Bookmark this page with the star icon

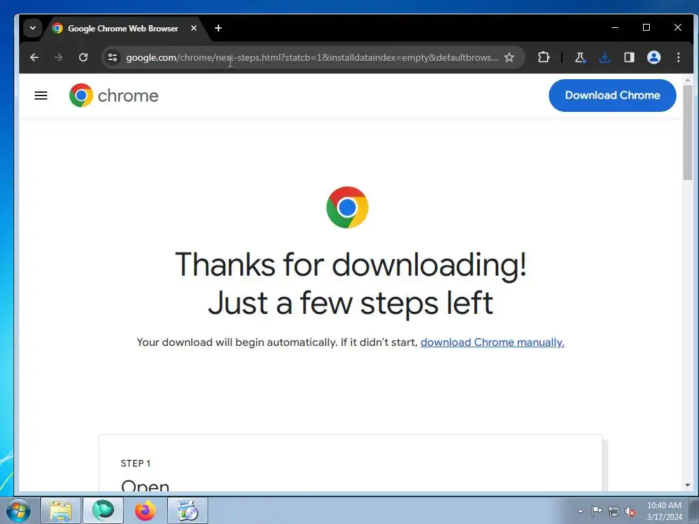pyautogui.click(x=509, y=57)
